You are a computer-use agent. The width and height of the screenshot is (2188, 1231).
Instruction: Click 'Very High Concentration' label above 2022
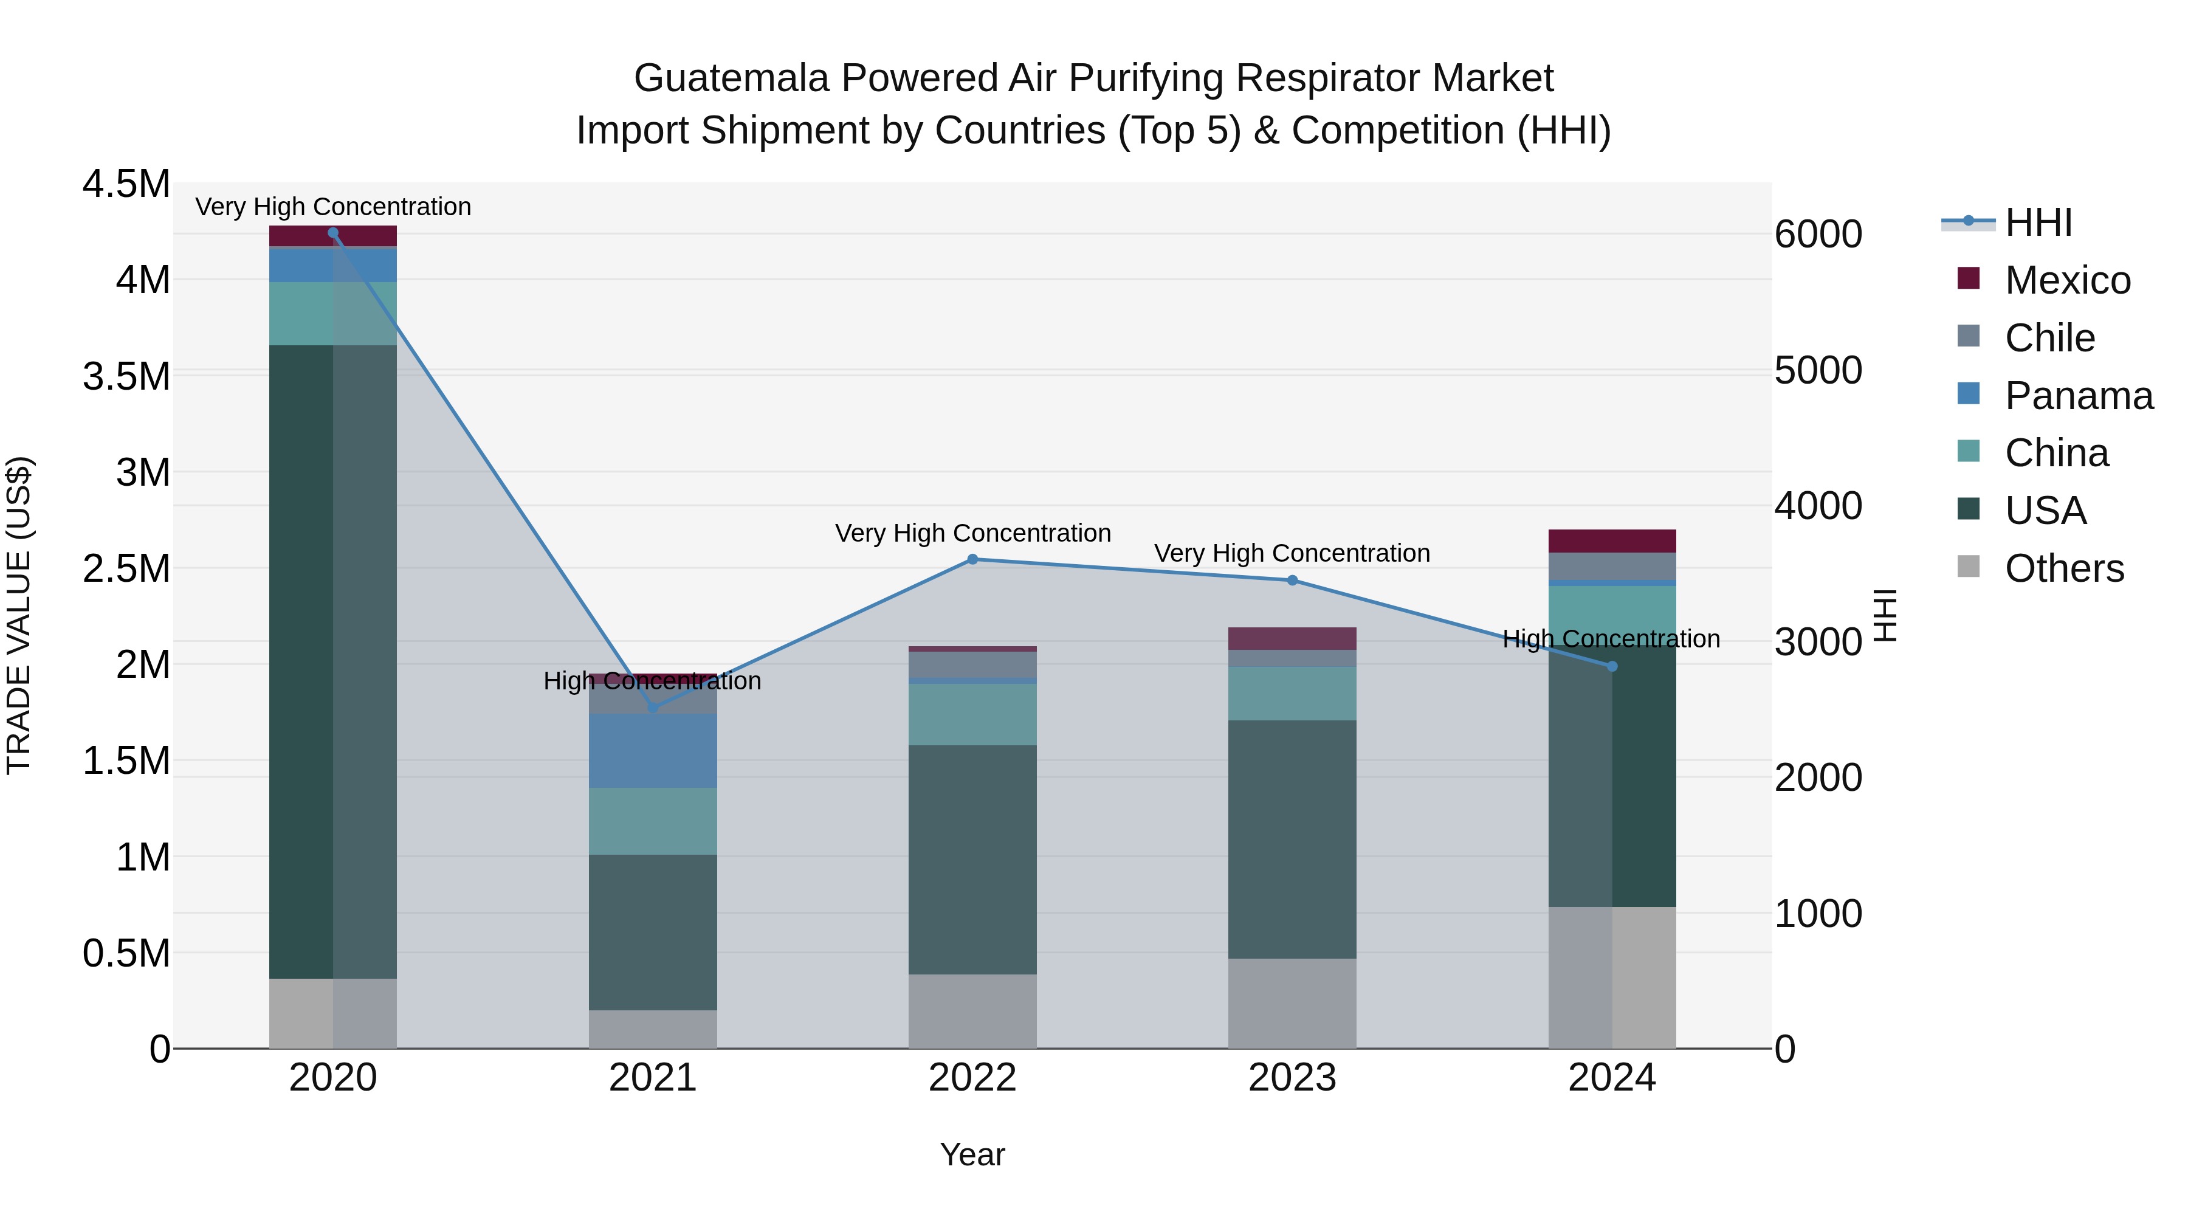point(972,533)
